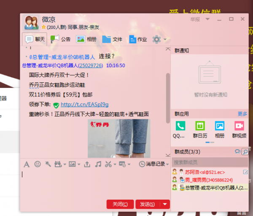Click the @总管理-威龙半价QB机器人 mention

[x=62, y=57]
